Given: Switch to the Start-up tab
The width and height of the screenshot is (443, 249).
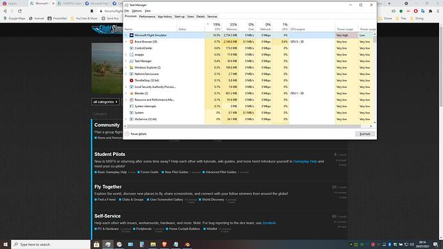Looking at the screenshot, I should tap(179, 17).
